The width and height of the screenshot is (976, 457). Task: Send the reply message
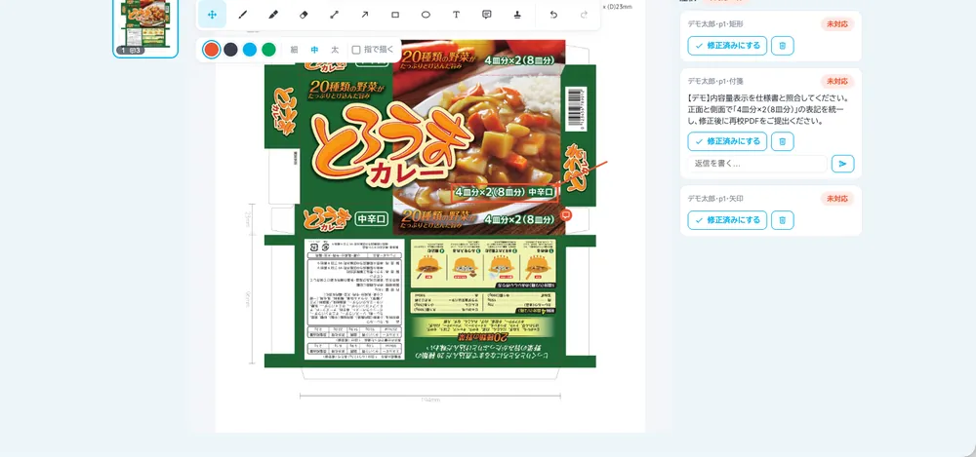[x=843, y=164]
